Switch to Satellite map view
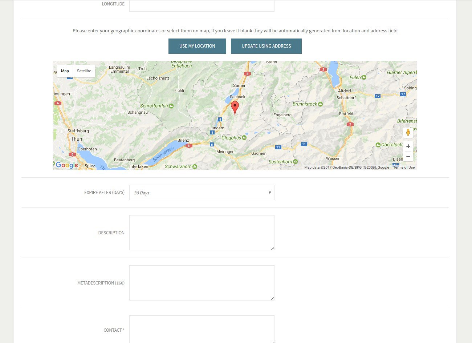This screenshot has height=343, width=472. (84, 71)
